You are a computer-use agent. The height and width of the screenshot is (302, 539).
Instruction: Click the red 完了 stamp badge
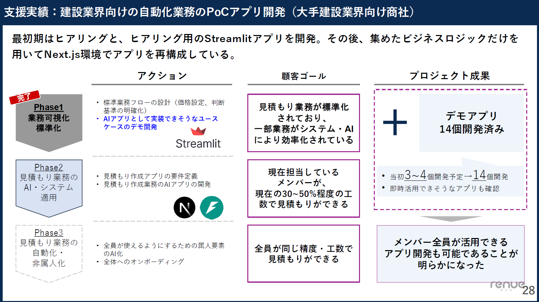click(25, 97)
